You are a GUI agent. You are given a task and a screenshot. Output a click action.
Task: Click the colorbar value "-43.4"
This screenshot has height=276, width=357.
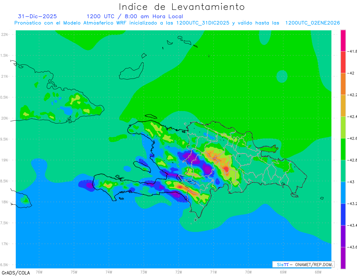(x=352, y=225)
